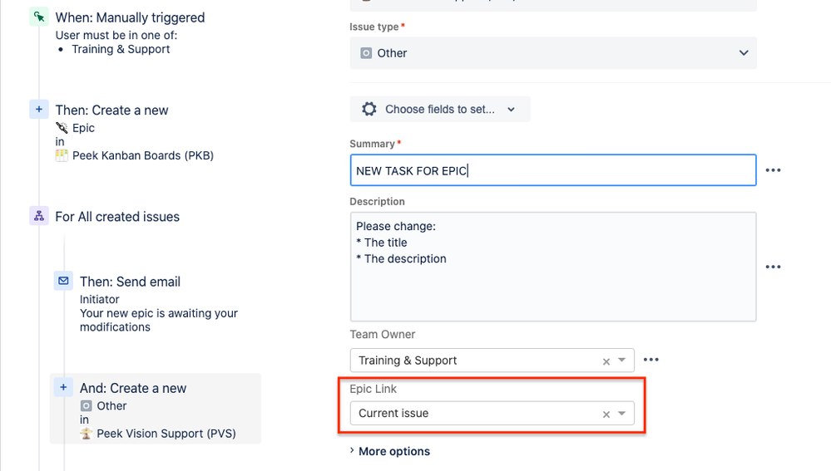Click the Summary text field

tap(552, 170)
